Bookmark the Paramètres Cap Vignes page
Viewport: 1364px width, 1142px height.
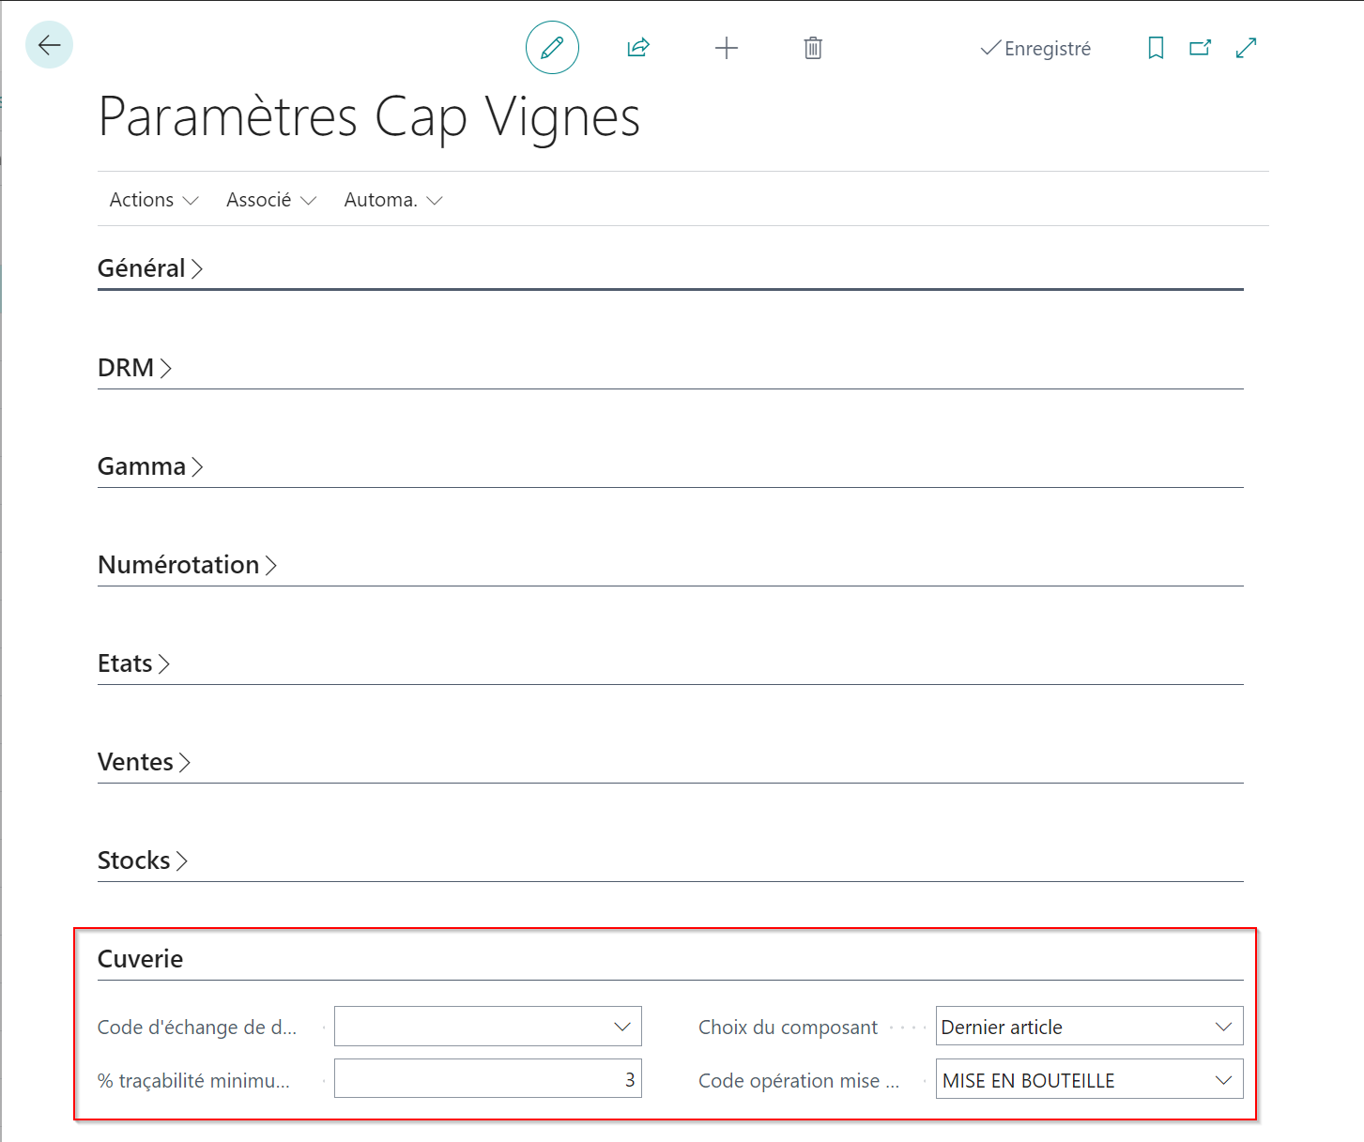[1156, 47]
